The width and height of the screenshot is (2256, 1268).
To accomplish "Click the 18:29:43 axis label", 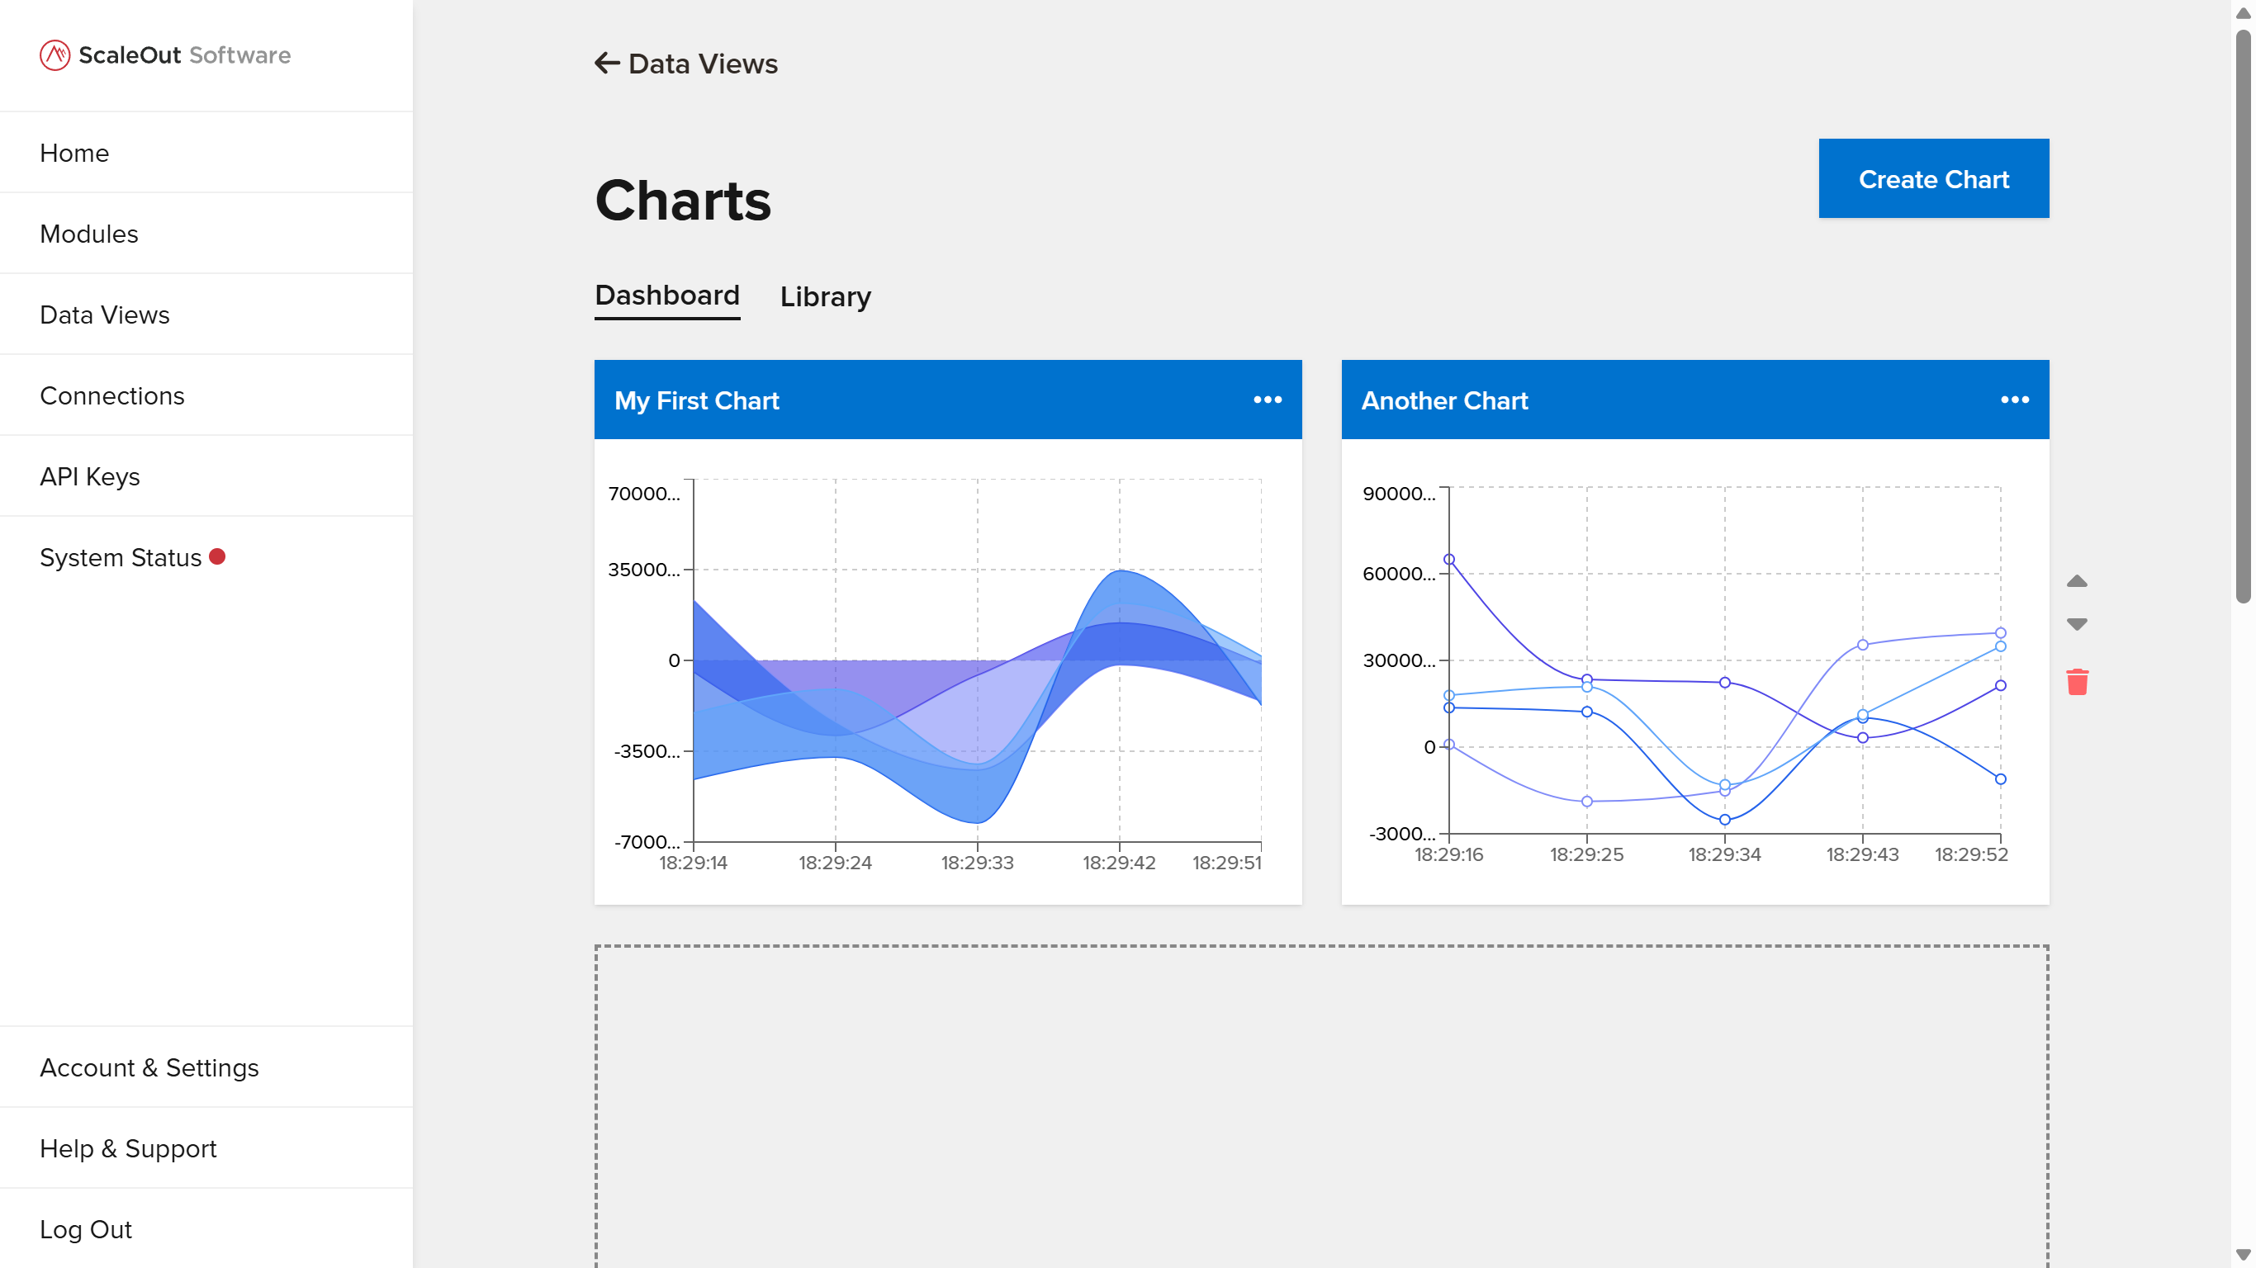I will [x=1863, y=854].
